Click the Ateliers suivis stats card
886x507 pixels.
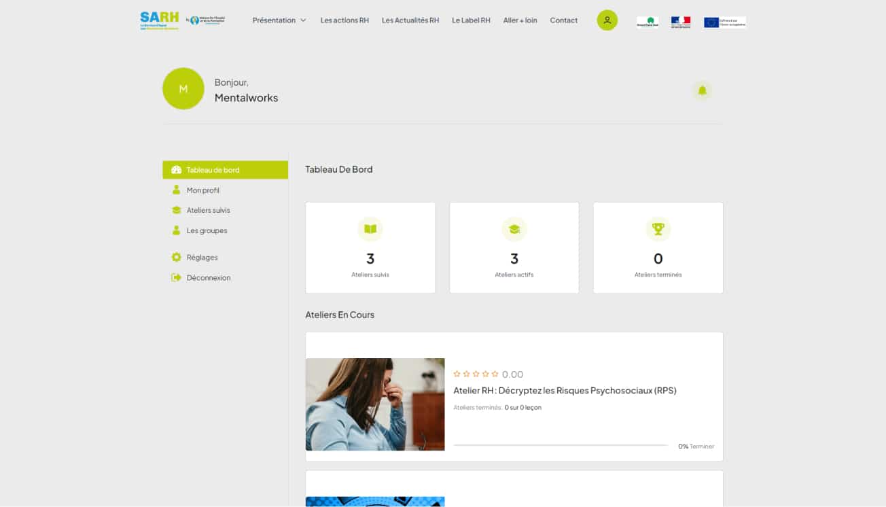click(370, 247)
